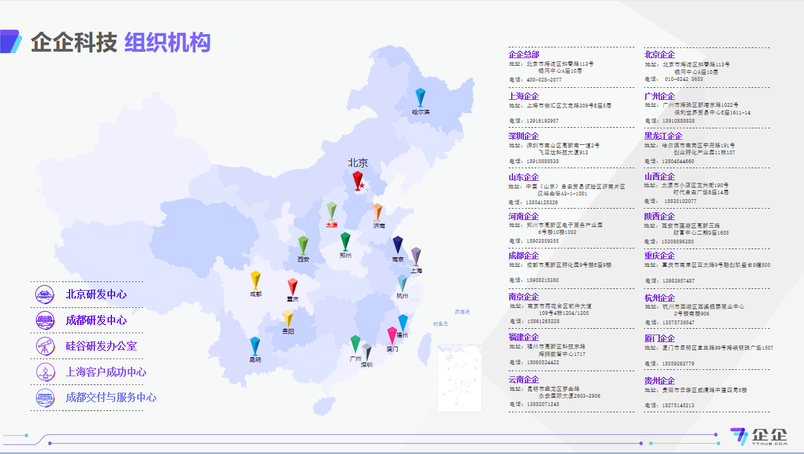This screenshot has height=454, width=804.
Task: Click the yellow Chengdu (成都) map pin
Action: [256, 279]
